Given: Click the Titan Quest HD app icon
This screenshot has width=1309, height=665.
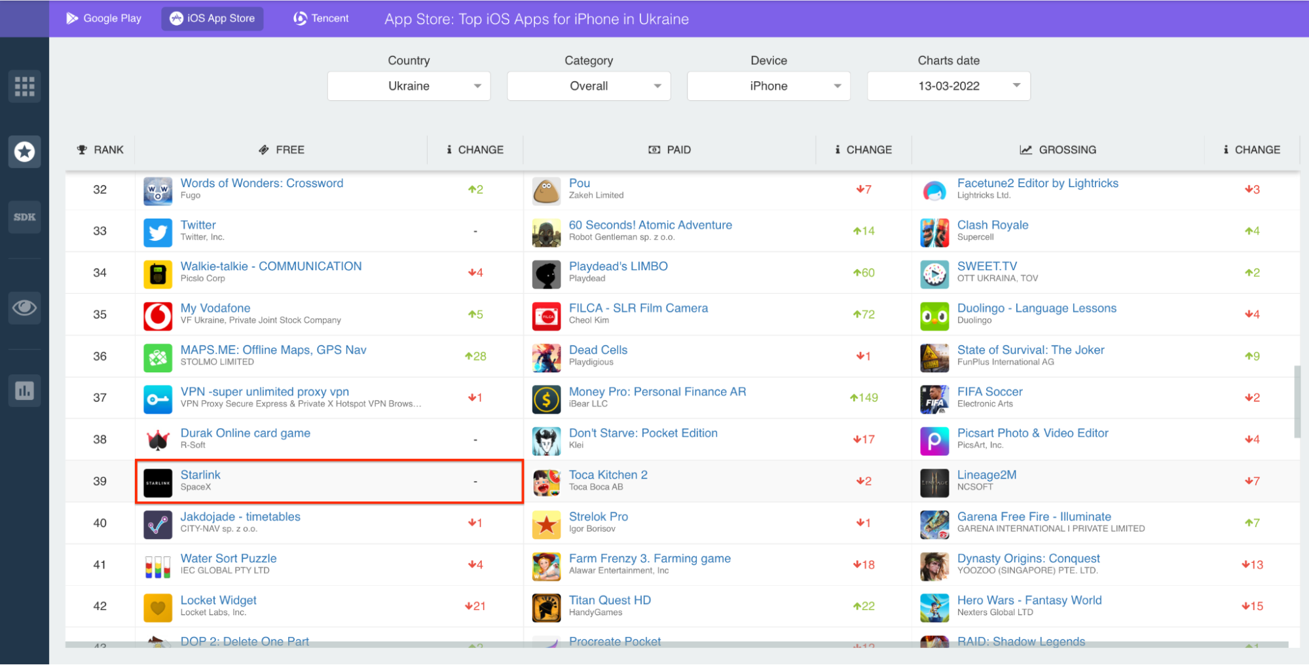Looking at the screenshot, I should click(x=546, y=607).
